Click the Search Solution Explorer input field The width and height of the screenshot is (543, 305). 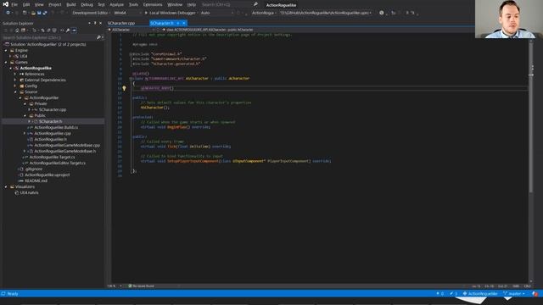(49, 37)
